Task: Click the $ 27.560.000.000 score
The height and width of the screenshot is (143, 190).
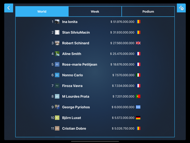Action: click(x=122, y=43)
